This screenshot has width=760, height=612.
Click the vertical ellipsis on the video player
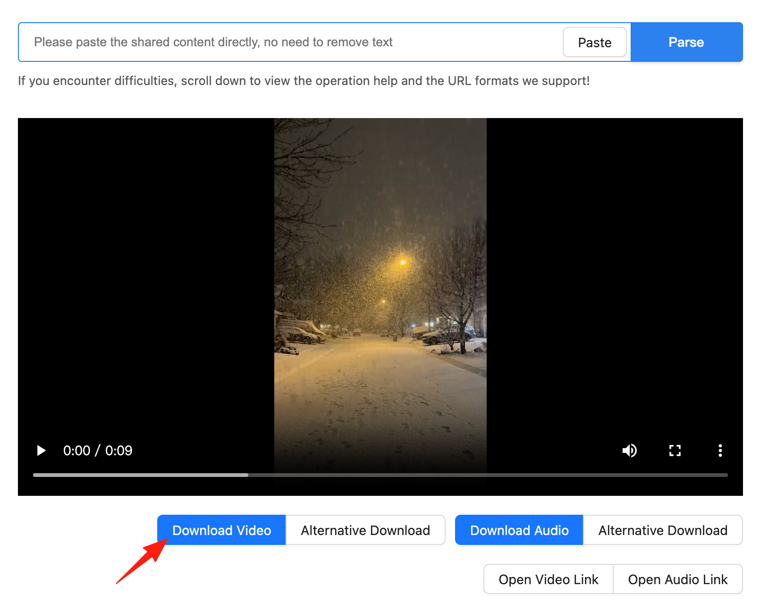coord(720,450)
